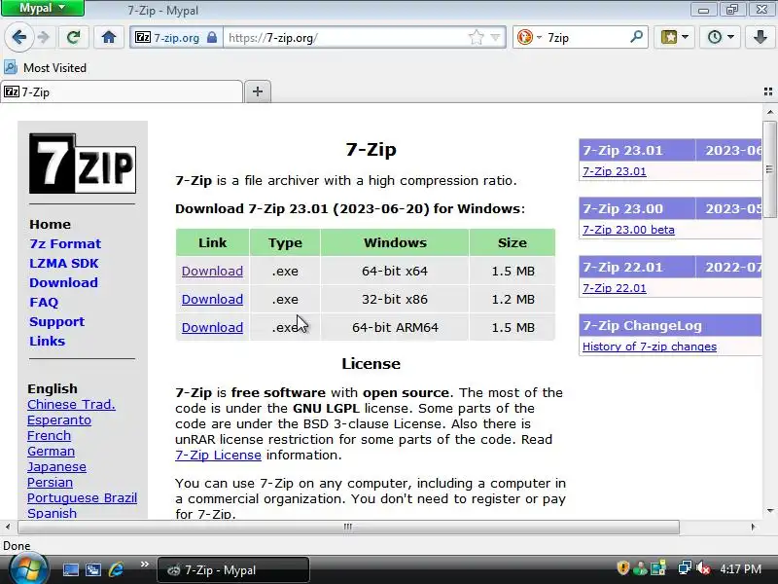Download the 64-bit ARM64 installer
This screenshot has height=584, width=778.
click(x=212, y=328)
